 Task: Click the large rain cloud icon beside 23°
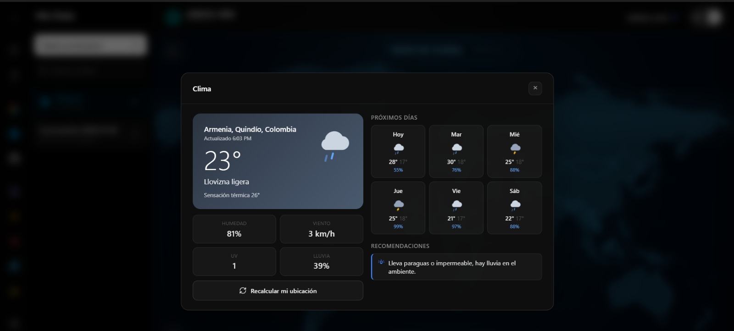335,146
